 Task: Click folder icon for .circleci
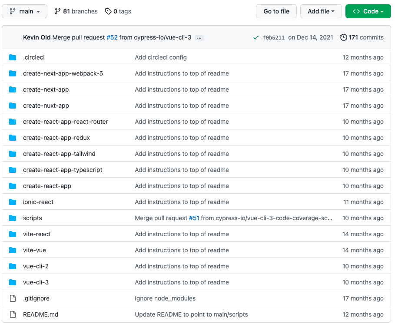pos(13,57)
